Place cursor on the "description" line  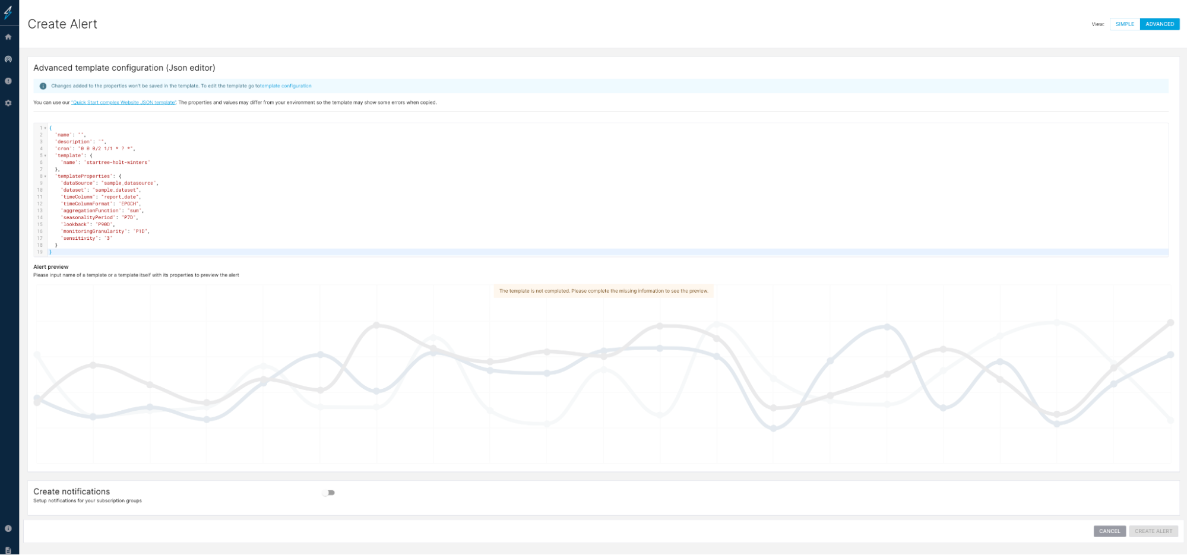80,142
